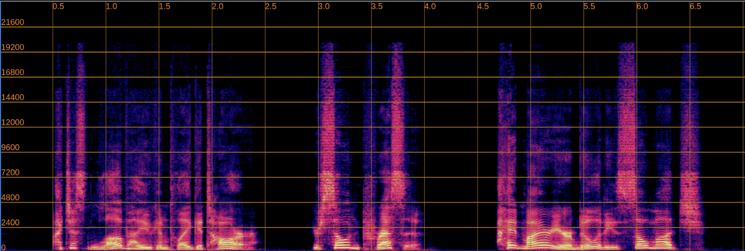The height and width of the screenshot is (251, 745).
Task: Click the 4.0 time axis label
Action: 431,7
